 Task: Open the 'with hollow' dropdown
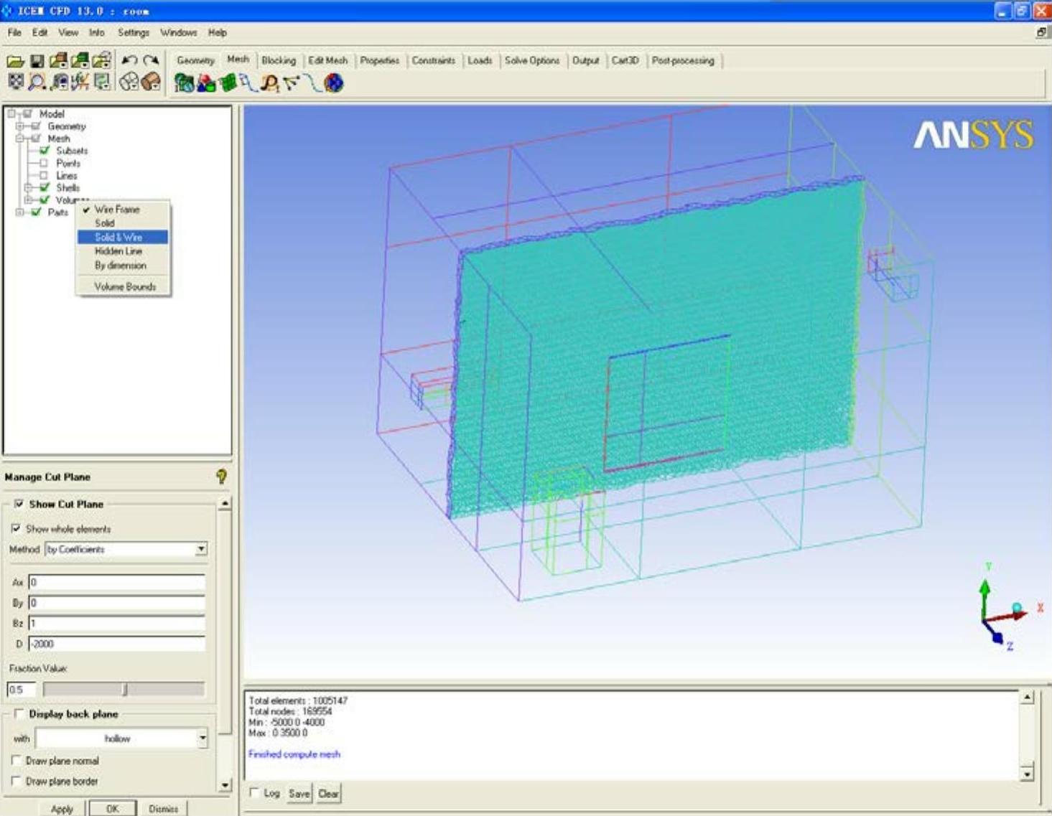203,738
